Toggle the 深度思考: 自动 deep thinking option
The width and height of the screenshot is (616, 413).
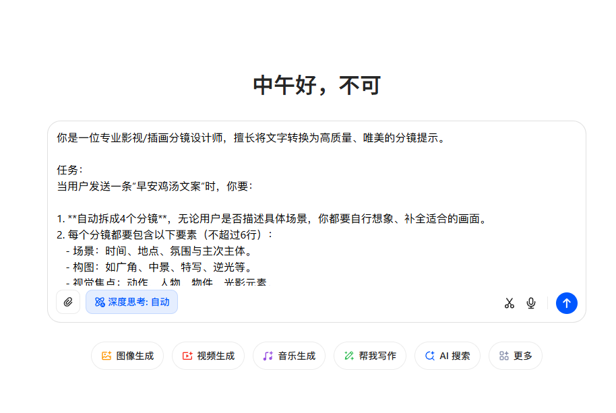click(x=131, y=302)
